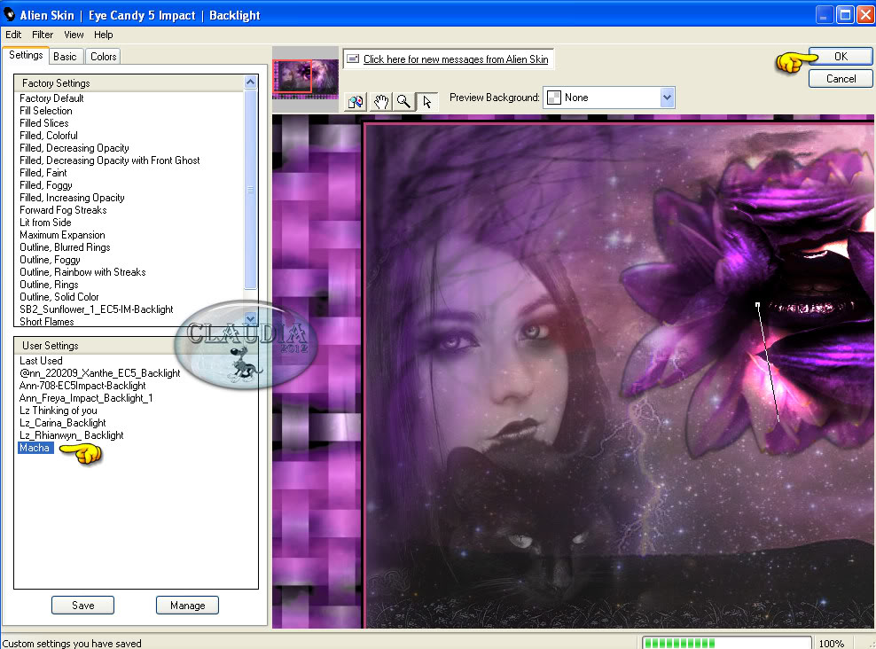Select the Filled, Increasing Opacity preset

(x=72, y=198)
